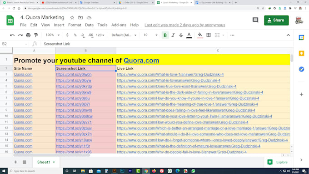The image size is (309, 174).
Task: Increase decimal places icon
Action: [x=91, y=35]
